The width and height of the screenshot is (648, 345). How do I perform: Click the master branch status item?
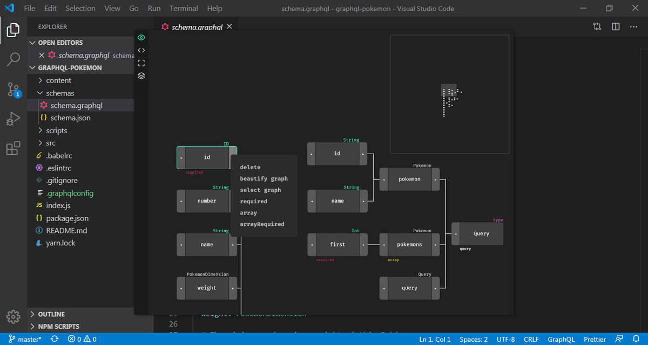[25, 339]
